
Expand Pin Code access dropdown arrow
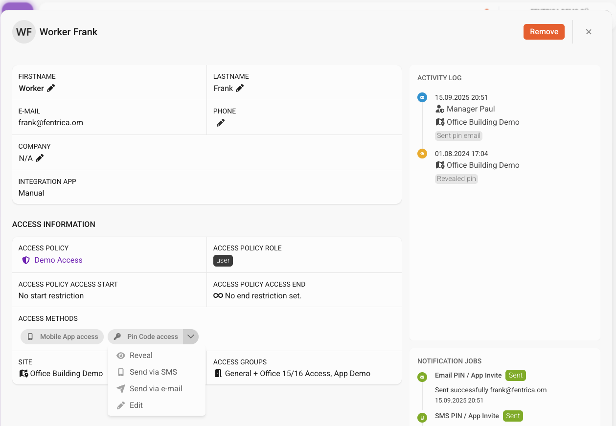pos(191,336)
